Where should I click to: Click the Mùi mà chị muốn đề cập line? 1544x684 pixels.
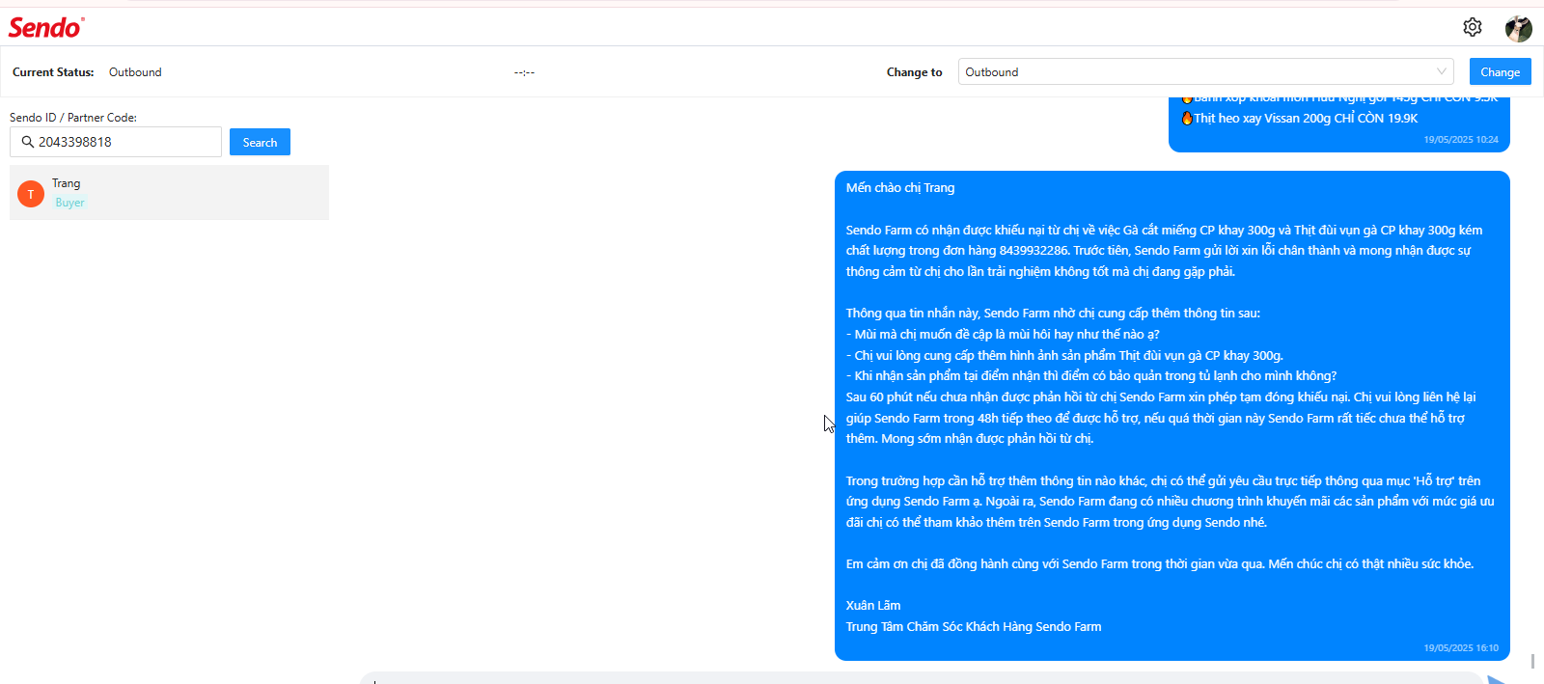(x=1003, y=335)
